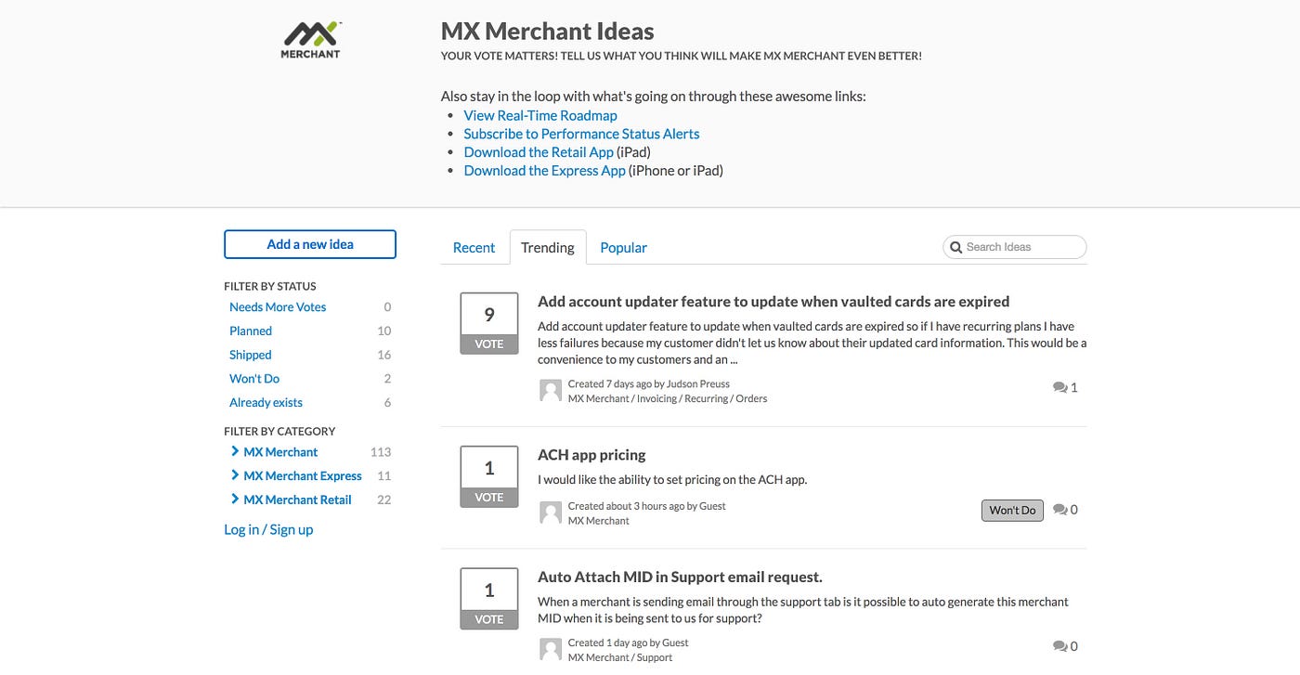
Task: Filter ideas by Planned status
Action: (x=251, y=331)
